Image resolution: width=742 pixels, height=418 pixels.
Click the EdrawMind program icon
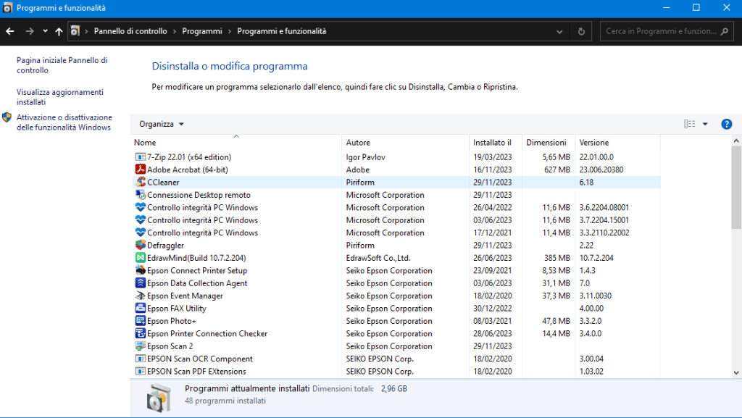coord(141,258)
